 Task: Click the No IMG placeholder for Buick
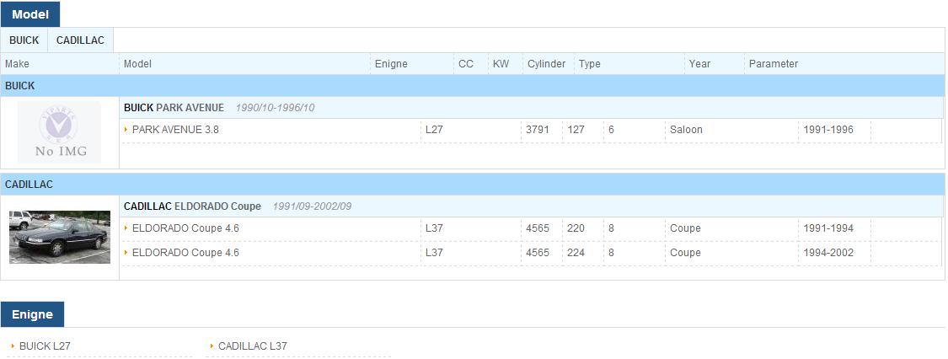click(x=59, y=132)
